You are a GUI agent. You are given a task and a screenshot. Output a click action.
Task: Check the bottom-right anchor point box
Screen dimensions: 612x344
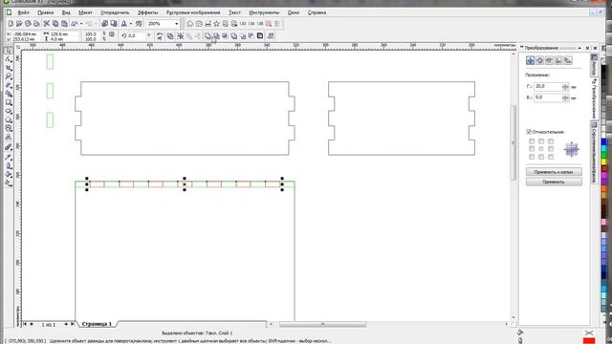[551, 157]
